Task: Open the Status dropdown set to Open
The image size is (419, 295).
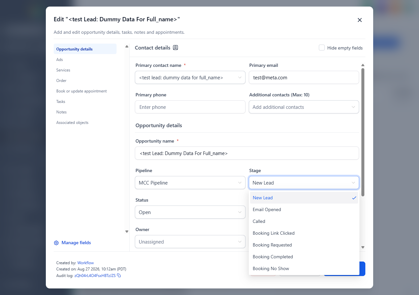Action: [x=190, y=212]
